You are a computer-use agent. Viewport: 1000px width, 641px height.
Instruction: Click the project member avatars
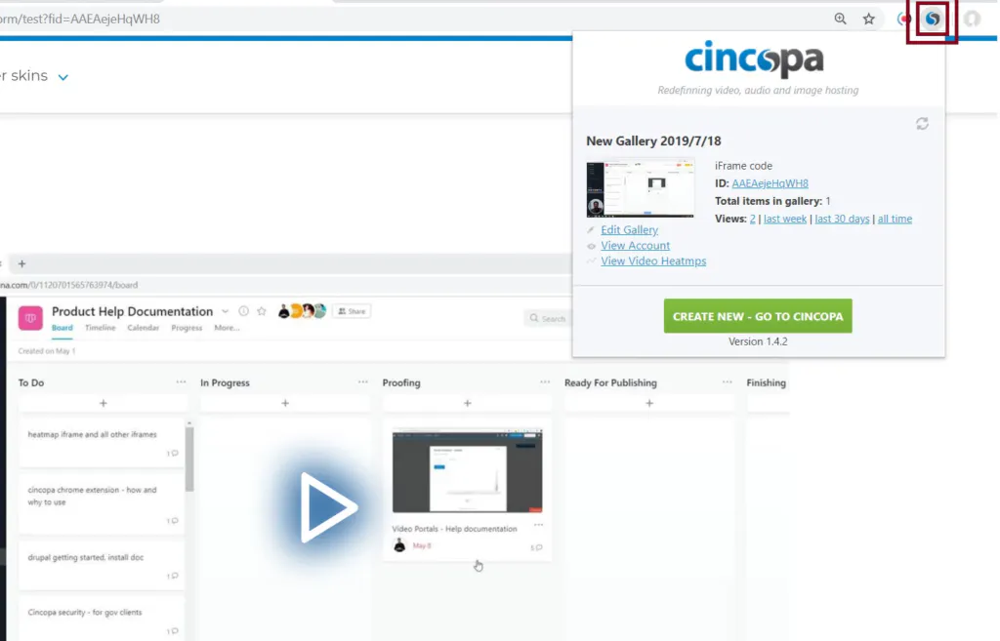click(x=303, y=311)
